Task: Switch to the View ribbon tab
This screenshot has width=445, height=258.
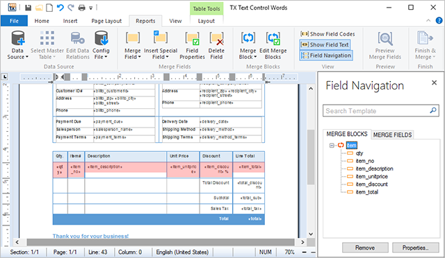Action: (x=175, y=21)
